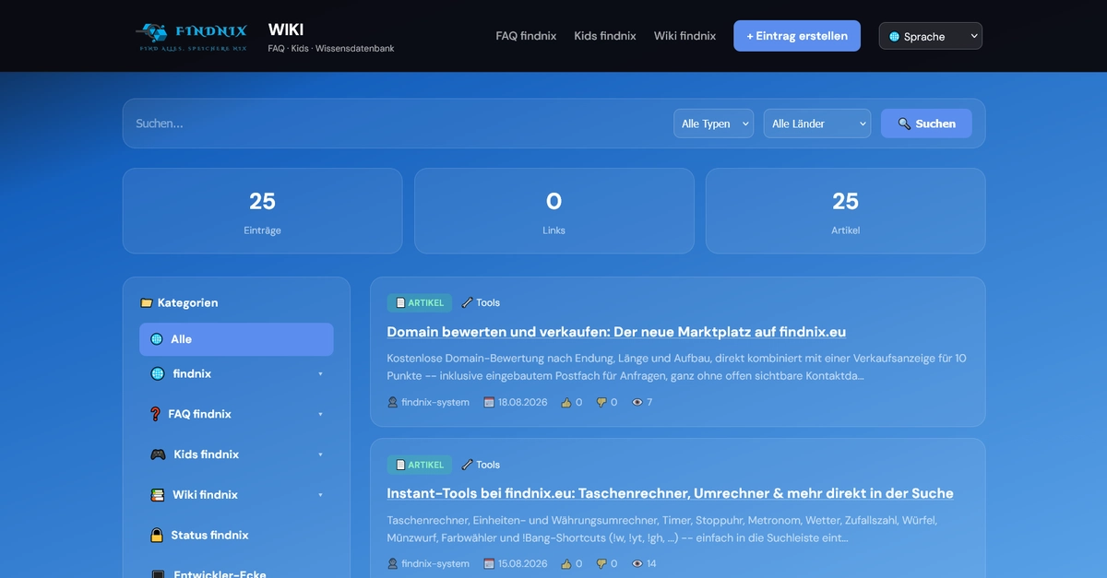Dislike the Instant-Tools article with thumbs down
The image size is (1107, 578).
click(601, 563)
